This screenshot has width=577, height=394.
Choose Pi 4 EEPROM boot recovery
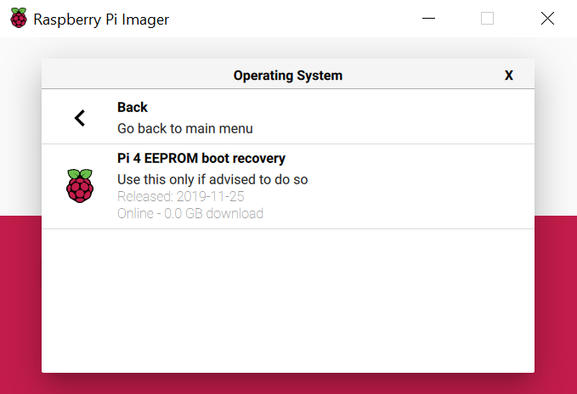click(x=288, y=186)
